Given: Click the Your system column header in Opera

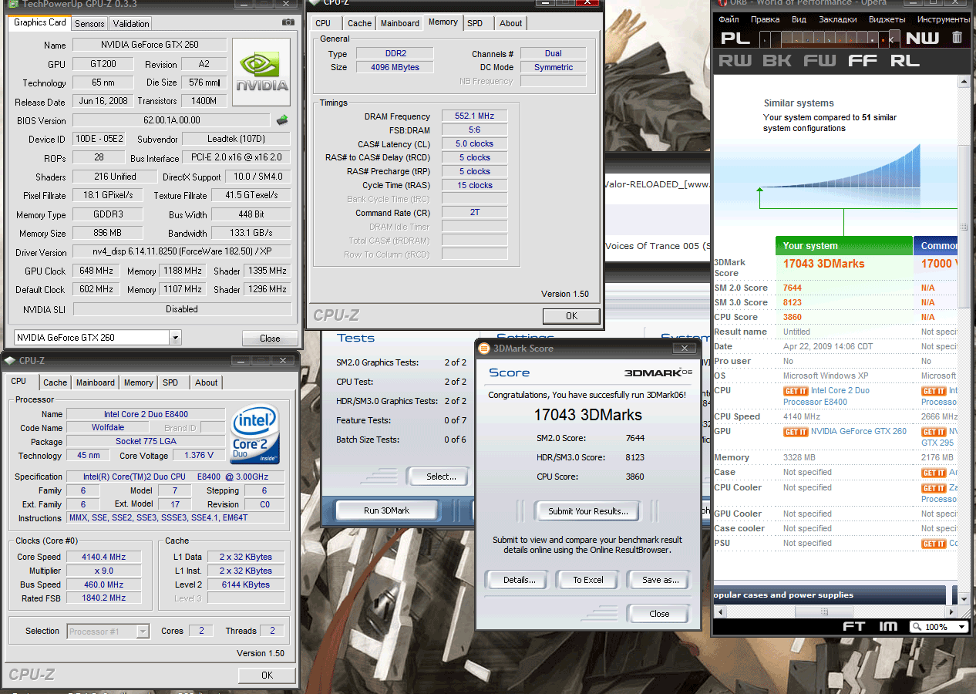Looking at the screenshot, I should [844, 245].
